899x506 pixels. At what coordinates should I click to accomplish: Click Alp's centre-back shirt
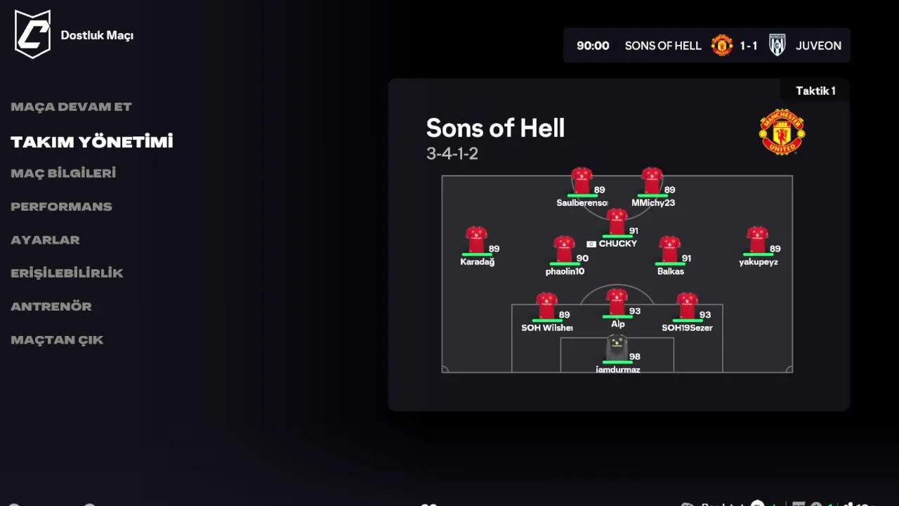(617, 302)
